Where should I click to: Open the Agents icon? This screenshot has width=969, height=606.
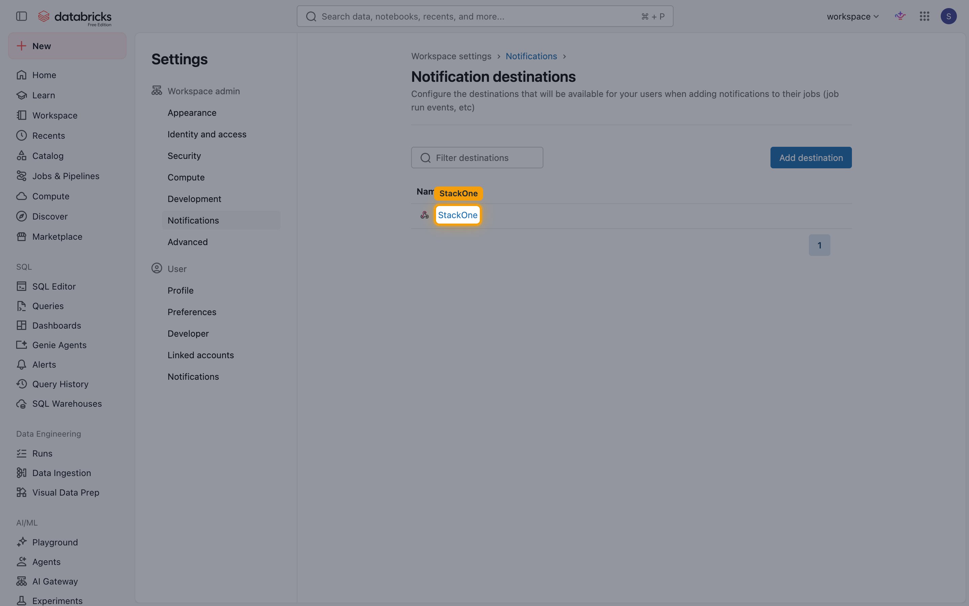click(x=22, y=562)
